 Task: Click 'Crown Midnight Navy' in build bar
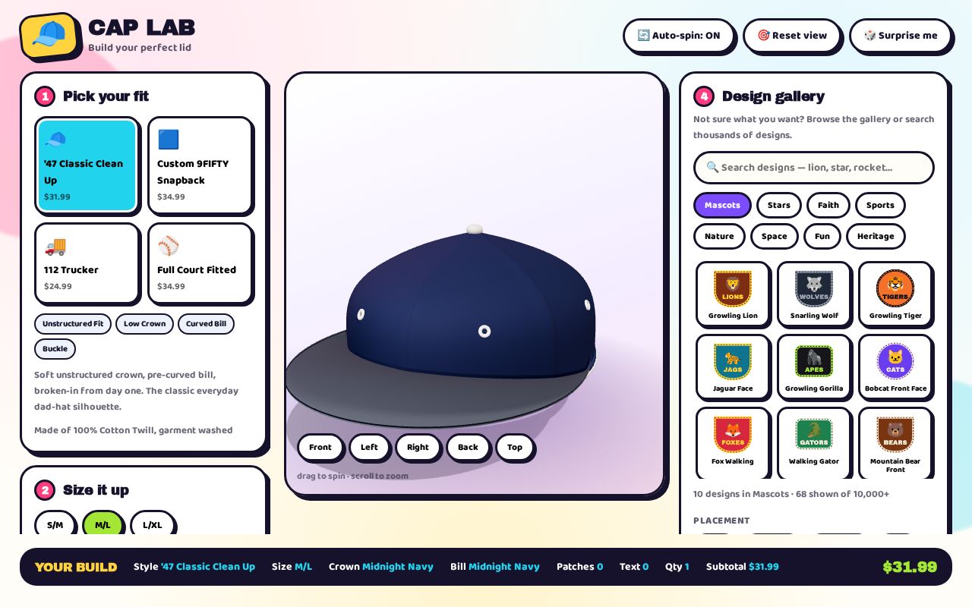coord(381,567)
